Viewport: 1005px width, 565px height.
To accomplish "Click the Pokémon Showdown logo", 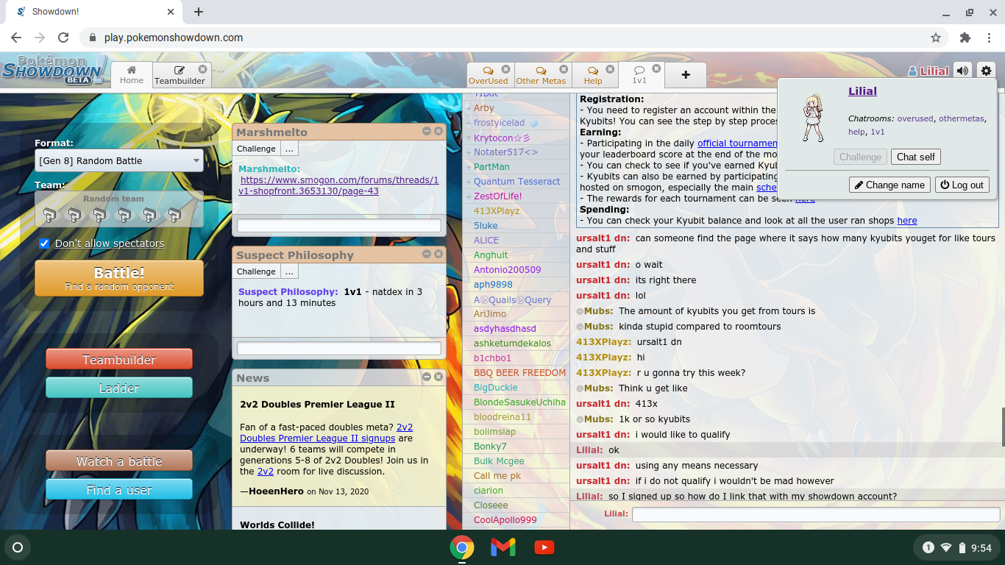I will [55, 70].
